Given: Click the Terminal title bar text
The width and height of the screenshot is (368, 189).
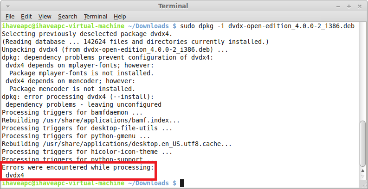Looking at the screenshot, I should pos(173,6).
